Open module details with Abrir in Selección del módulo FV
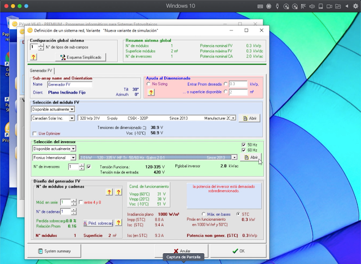 [x=249, y=118]
